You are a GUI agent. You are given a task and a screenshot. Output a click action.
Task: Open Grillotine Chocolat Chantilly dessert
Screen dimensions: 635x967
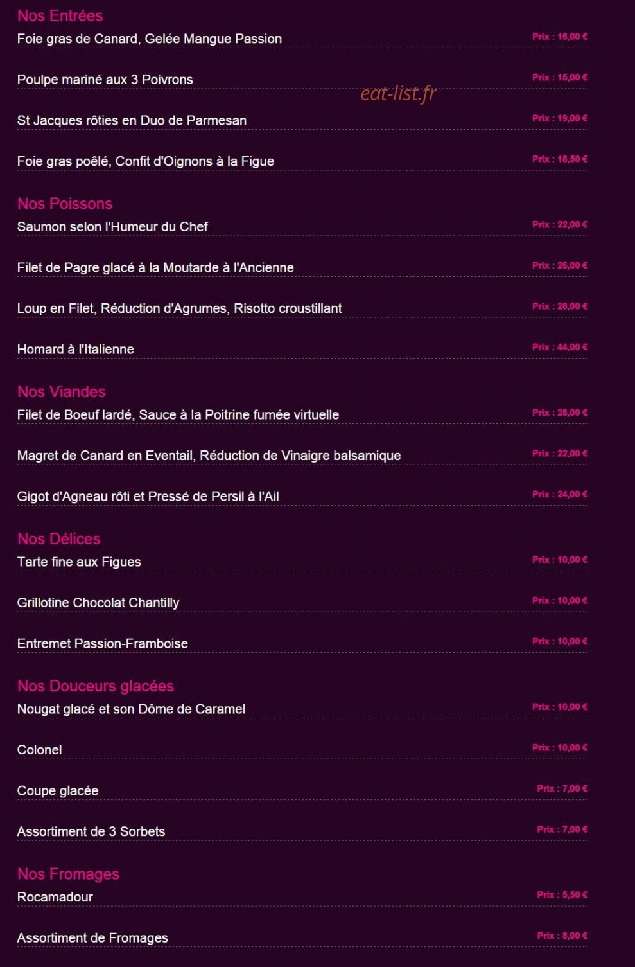(x=98, y=603)
